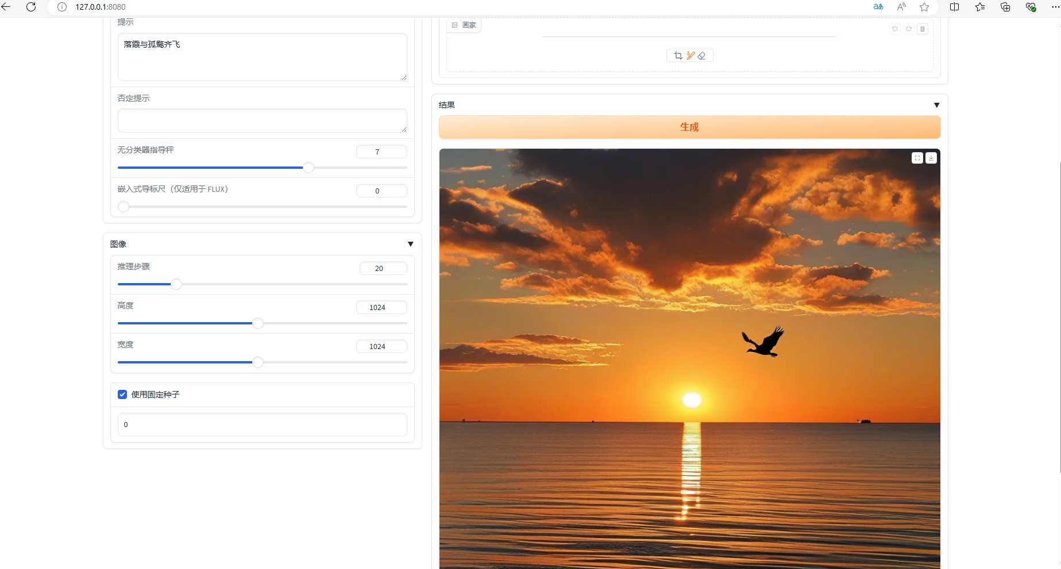
Task: Click the fixed seed number field
Action: pyautogui.click(x=263, y=425)
